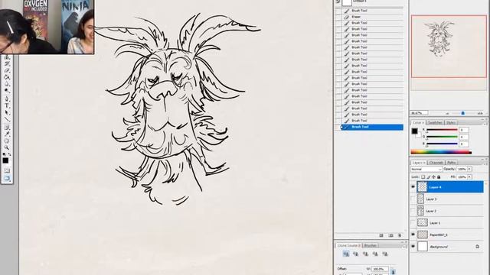The height and width of the screenshot is (275, 490).
Task: Click the History panel trash icon
Action: [x=400, y=235]
